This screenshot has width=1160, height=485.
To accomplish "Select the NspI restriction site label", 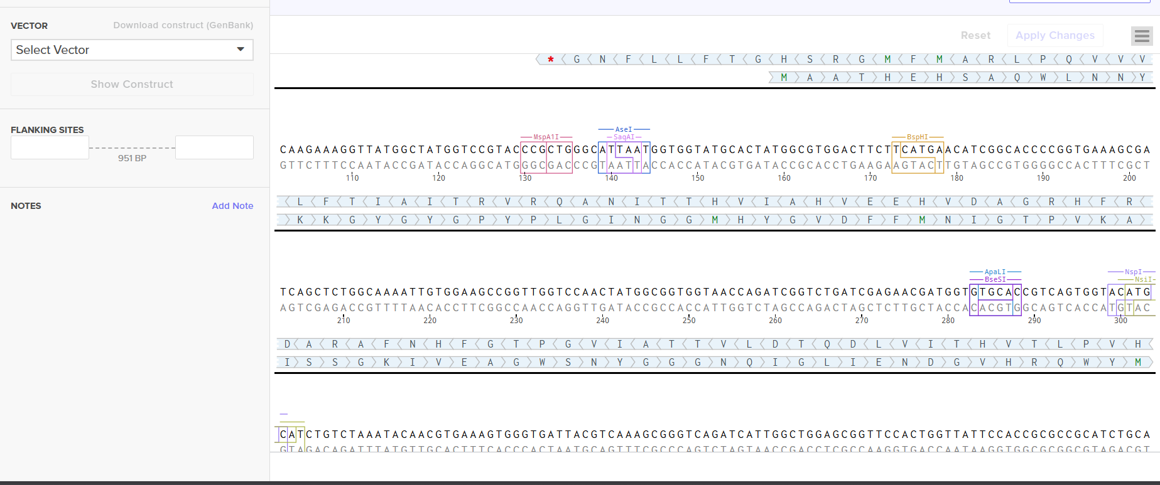I will [1133, 272].
